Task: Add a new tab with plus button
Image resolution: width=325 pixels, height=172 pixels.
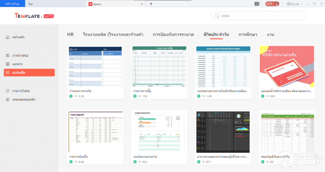Action: pyautogui.click(x=151, y=4)
